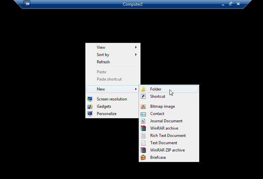Create a new Briefcase
Screen dimensions: 263x179
coord(169,157)
